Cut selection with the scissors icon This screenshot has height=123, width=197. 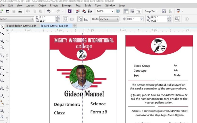click(28, 11)
